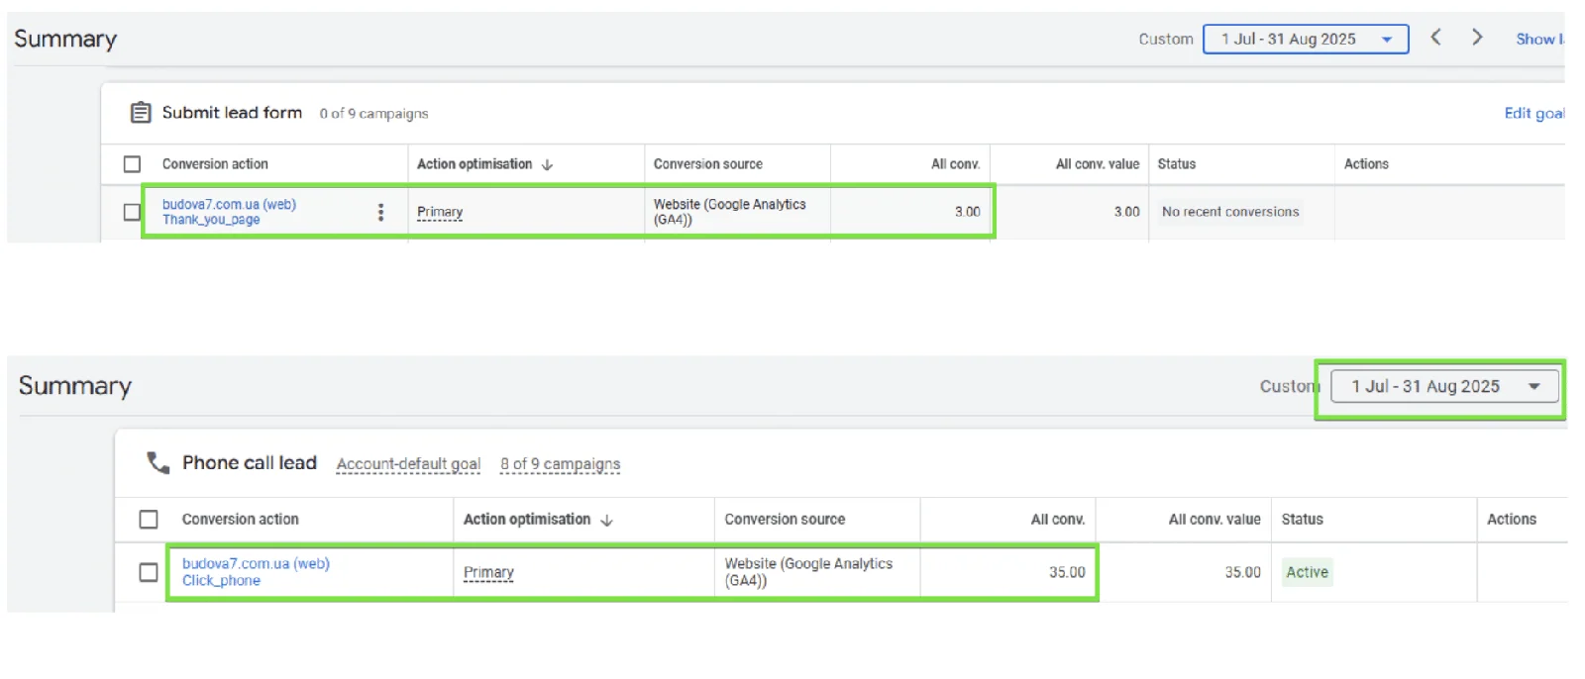
Task: Click Conversion source header in Phone call lead table
Action: point(785,520)
